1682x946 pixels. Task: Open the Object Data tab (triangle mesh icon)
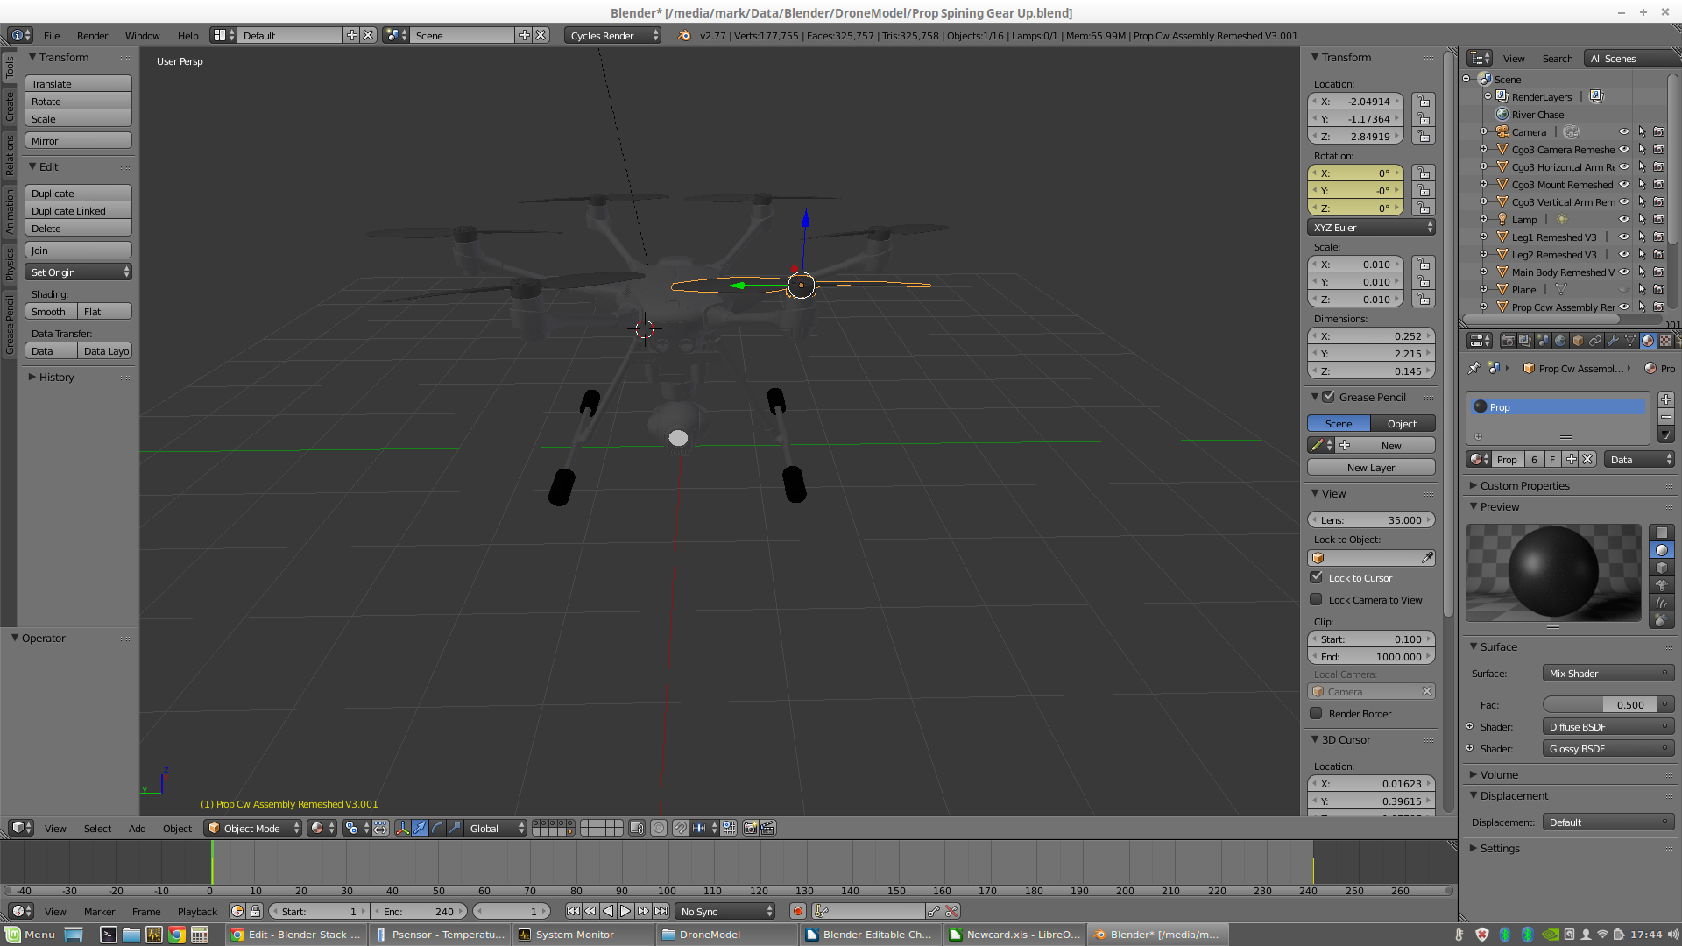(1630, 341)
